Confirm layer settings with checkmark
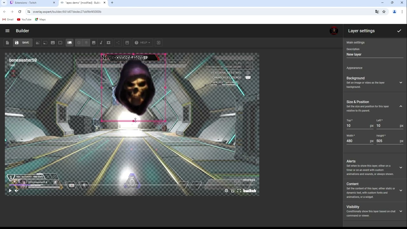407x229 pixels. tap(399, 31)
